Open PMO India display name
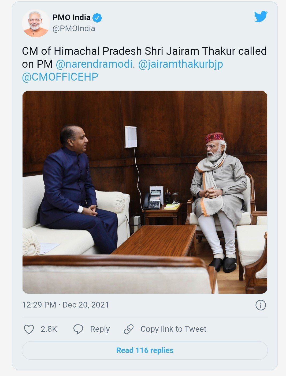This screenshot has height=376, width=286. click(71, 17)
